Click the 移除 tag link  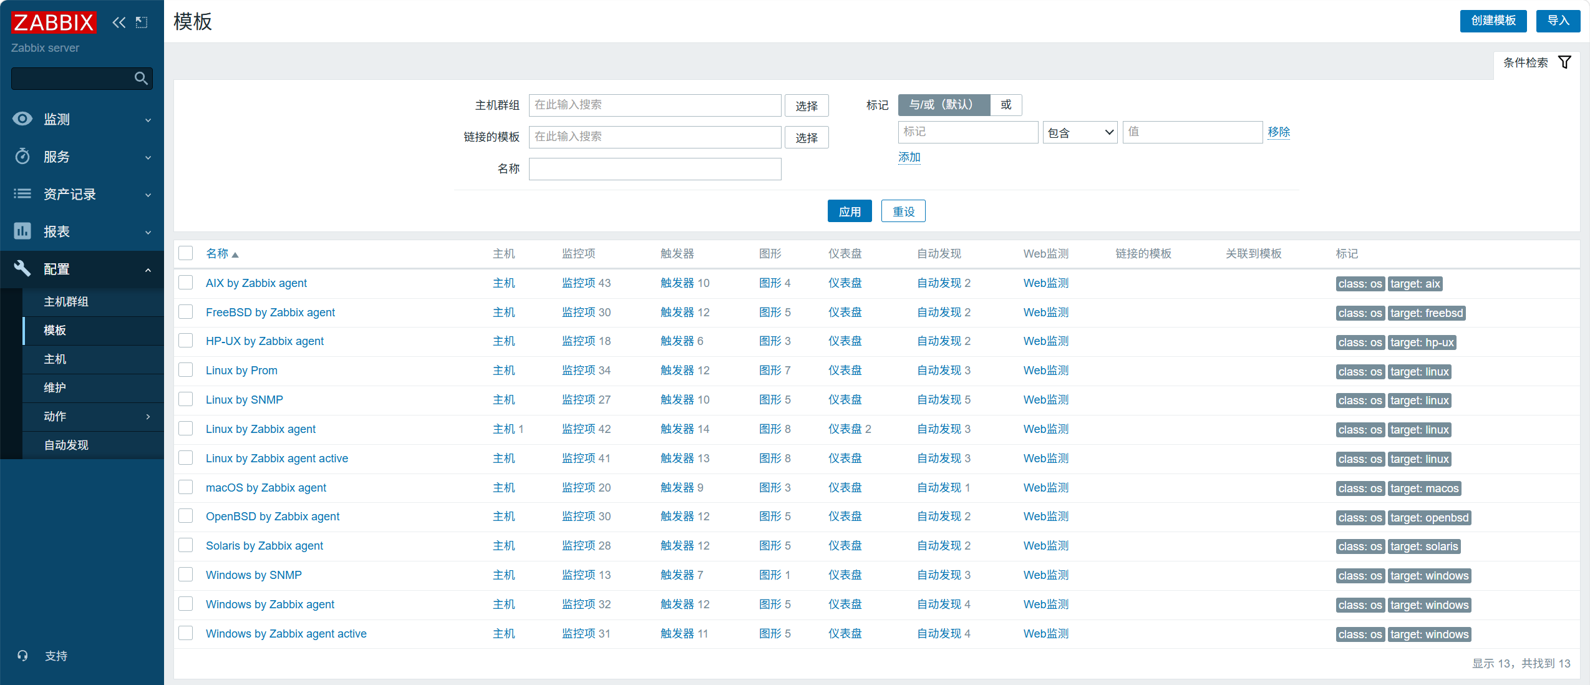point(1279,132)
